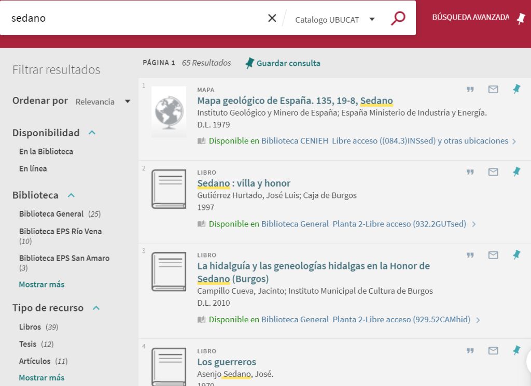Open citation for Los guerreros
This screenshot has width=531, height=386.
(470, 350)
